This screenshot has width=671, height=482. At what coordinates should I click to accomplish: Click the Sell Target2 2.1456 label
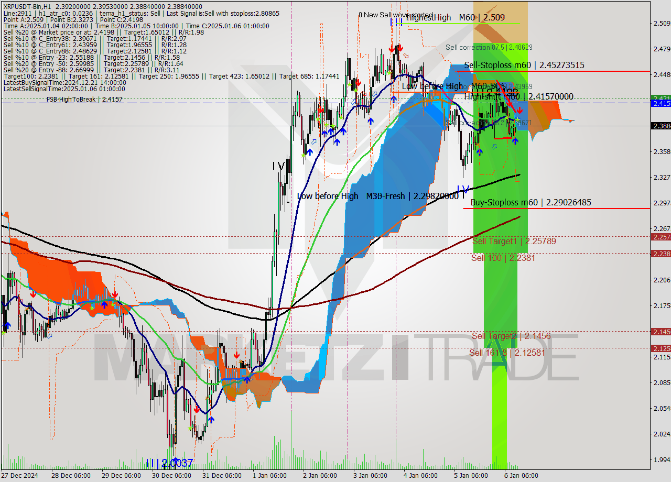click(x=511, y=336)
